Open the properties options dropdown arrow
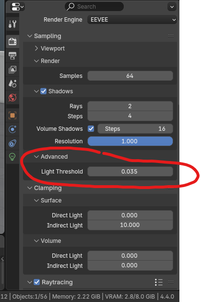The image size is (201, 302). coord(172,7)
